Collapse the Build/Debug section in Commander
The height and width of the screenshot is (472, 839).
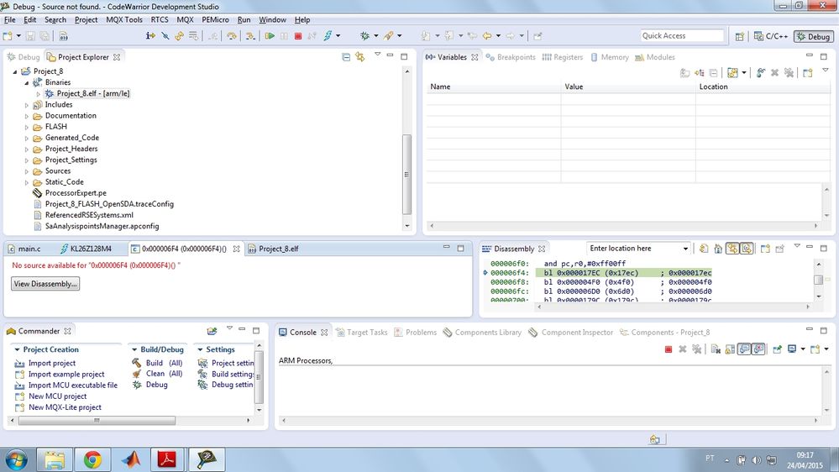[134, 349]
